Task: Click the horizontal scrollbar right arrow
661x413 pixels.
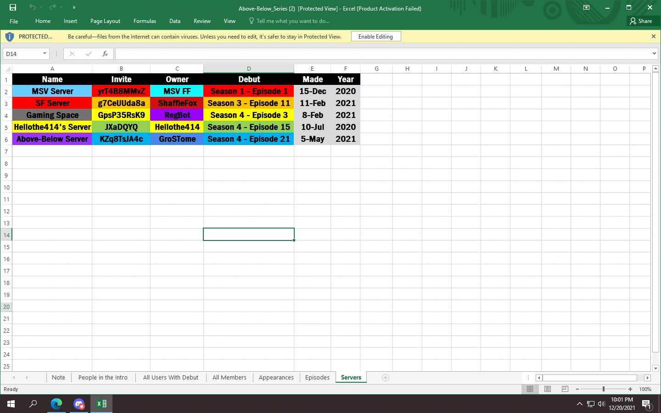Action: 648,378
